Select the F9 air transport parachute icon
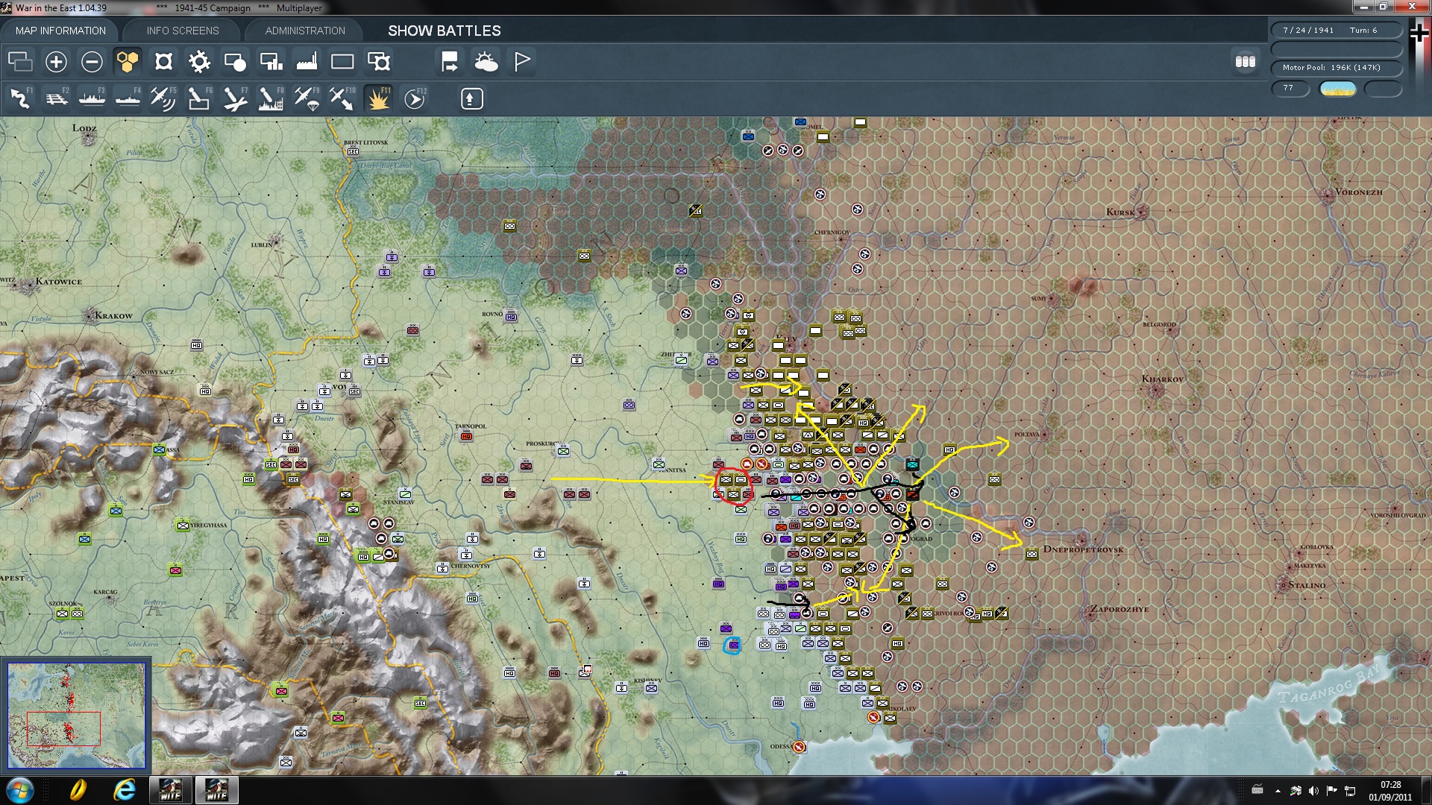Screen dimensions: 1432x805 (307, 98)
